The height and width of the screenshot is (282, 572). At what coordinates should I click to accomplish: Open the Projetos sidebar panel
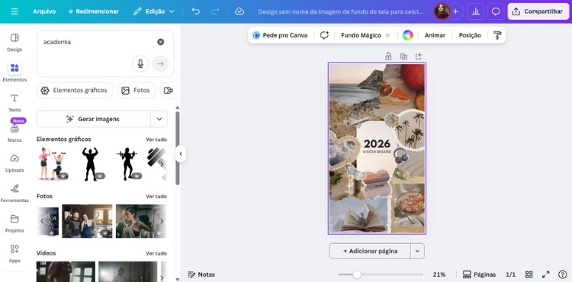point(14,224)
